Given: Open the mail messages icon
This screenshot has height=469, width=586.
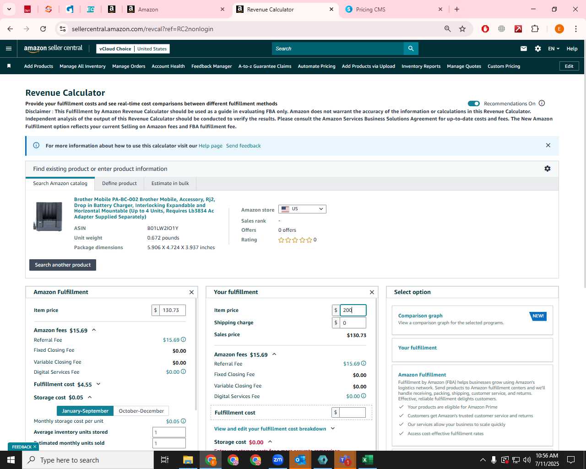Looking at the screenshot, I should 524,49.
